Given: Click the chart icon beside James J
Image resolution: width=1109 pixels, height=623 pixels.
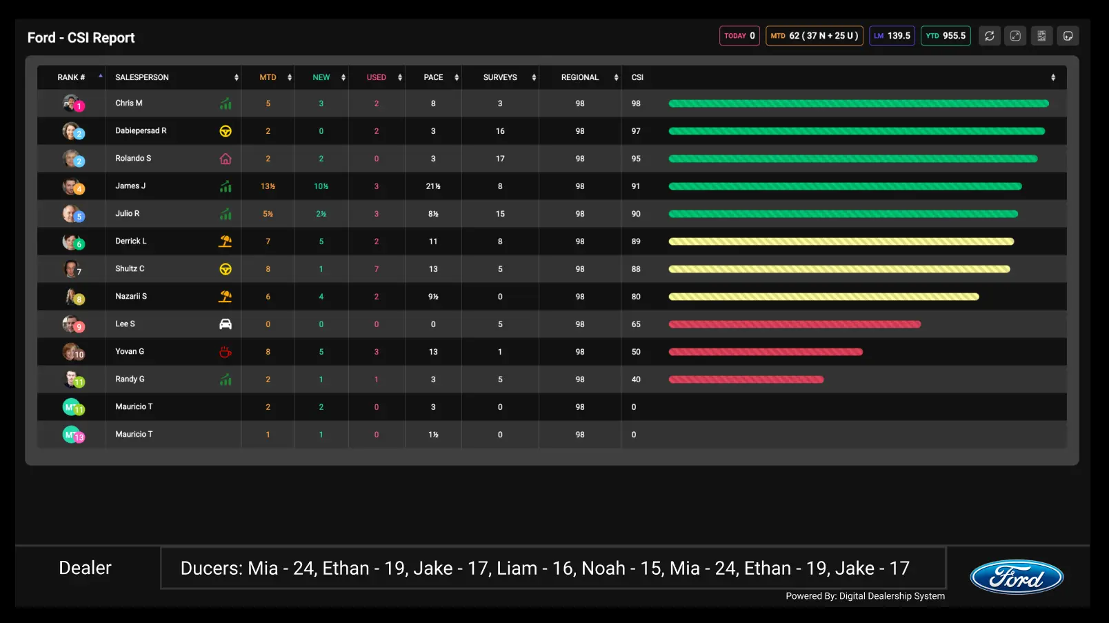Looking at the screenshot, I should pyautogui.click(x=226, y=186).
